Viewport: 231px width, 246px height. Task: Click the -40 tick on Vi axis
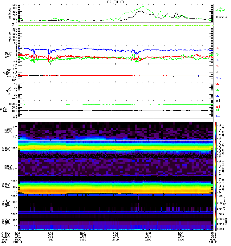tap(15, 98)
